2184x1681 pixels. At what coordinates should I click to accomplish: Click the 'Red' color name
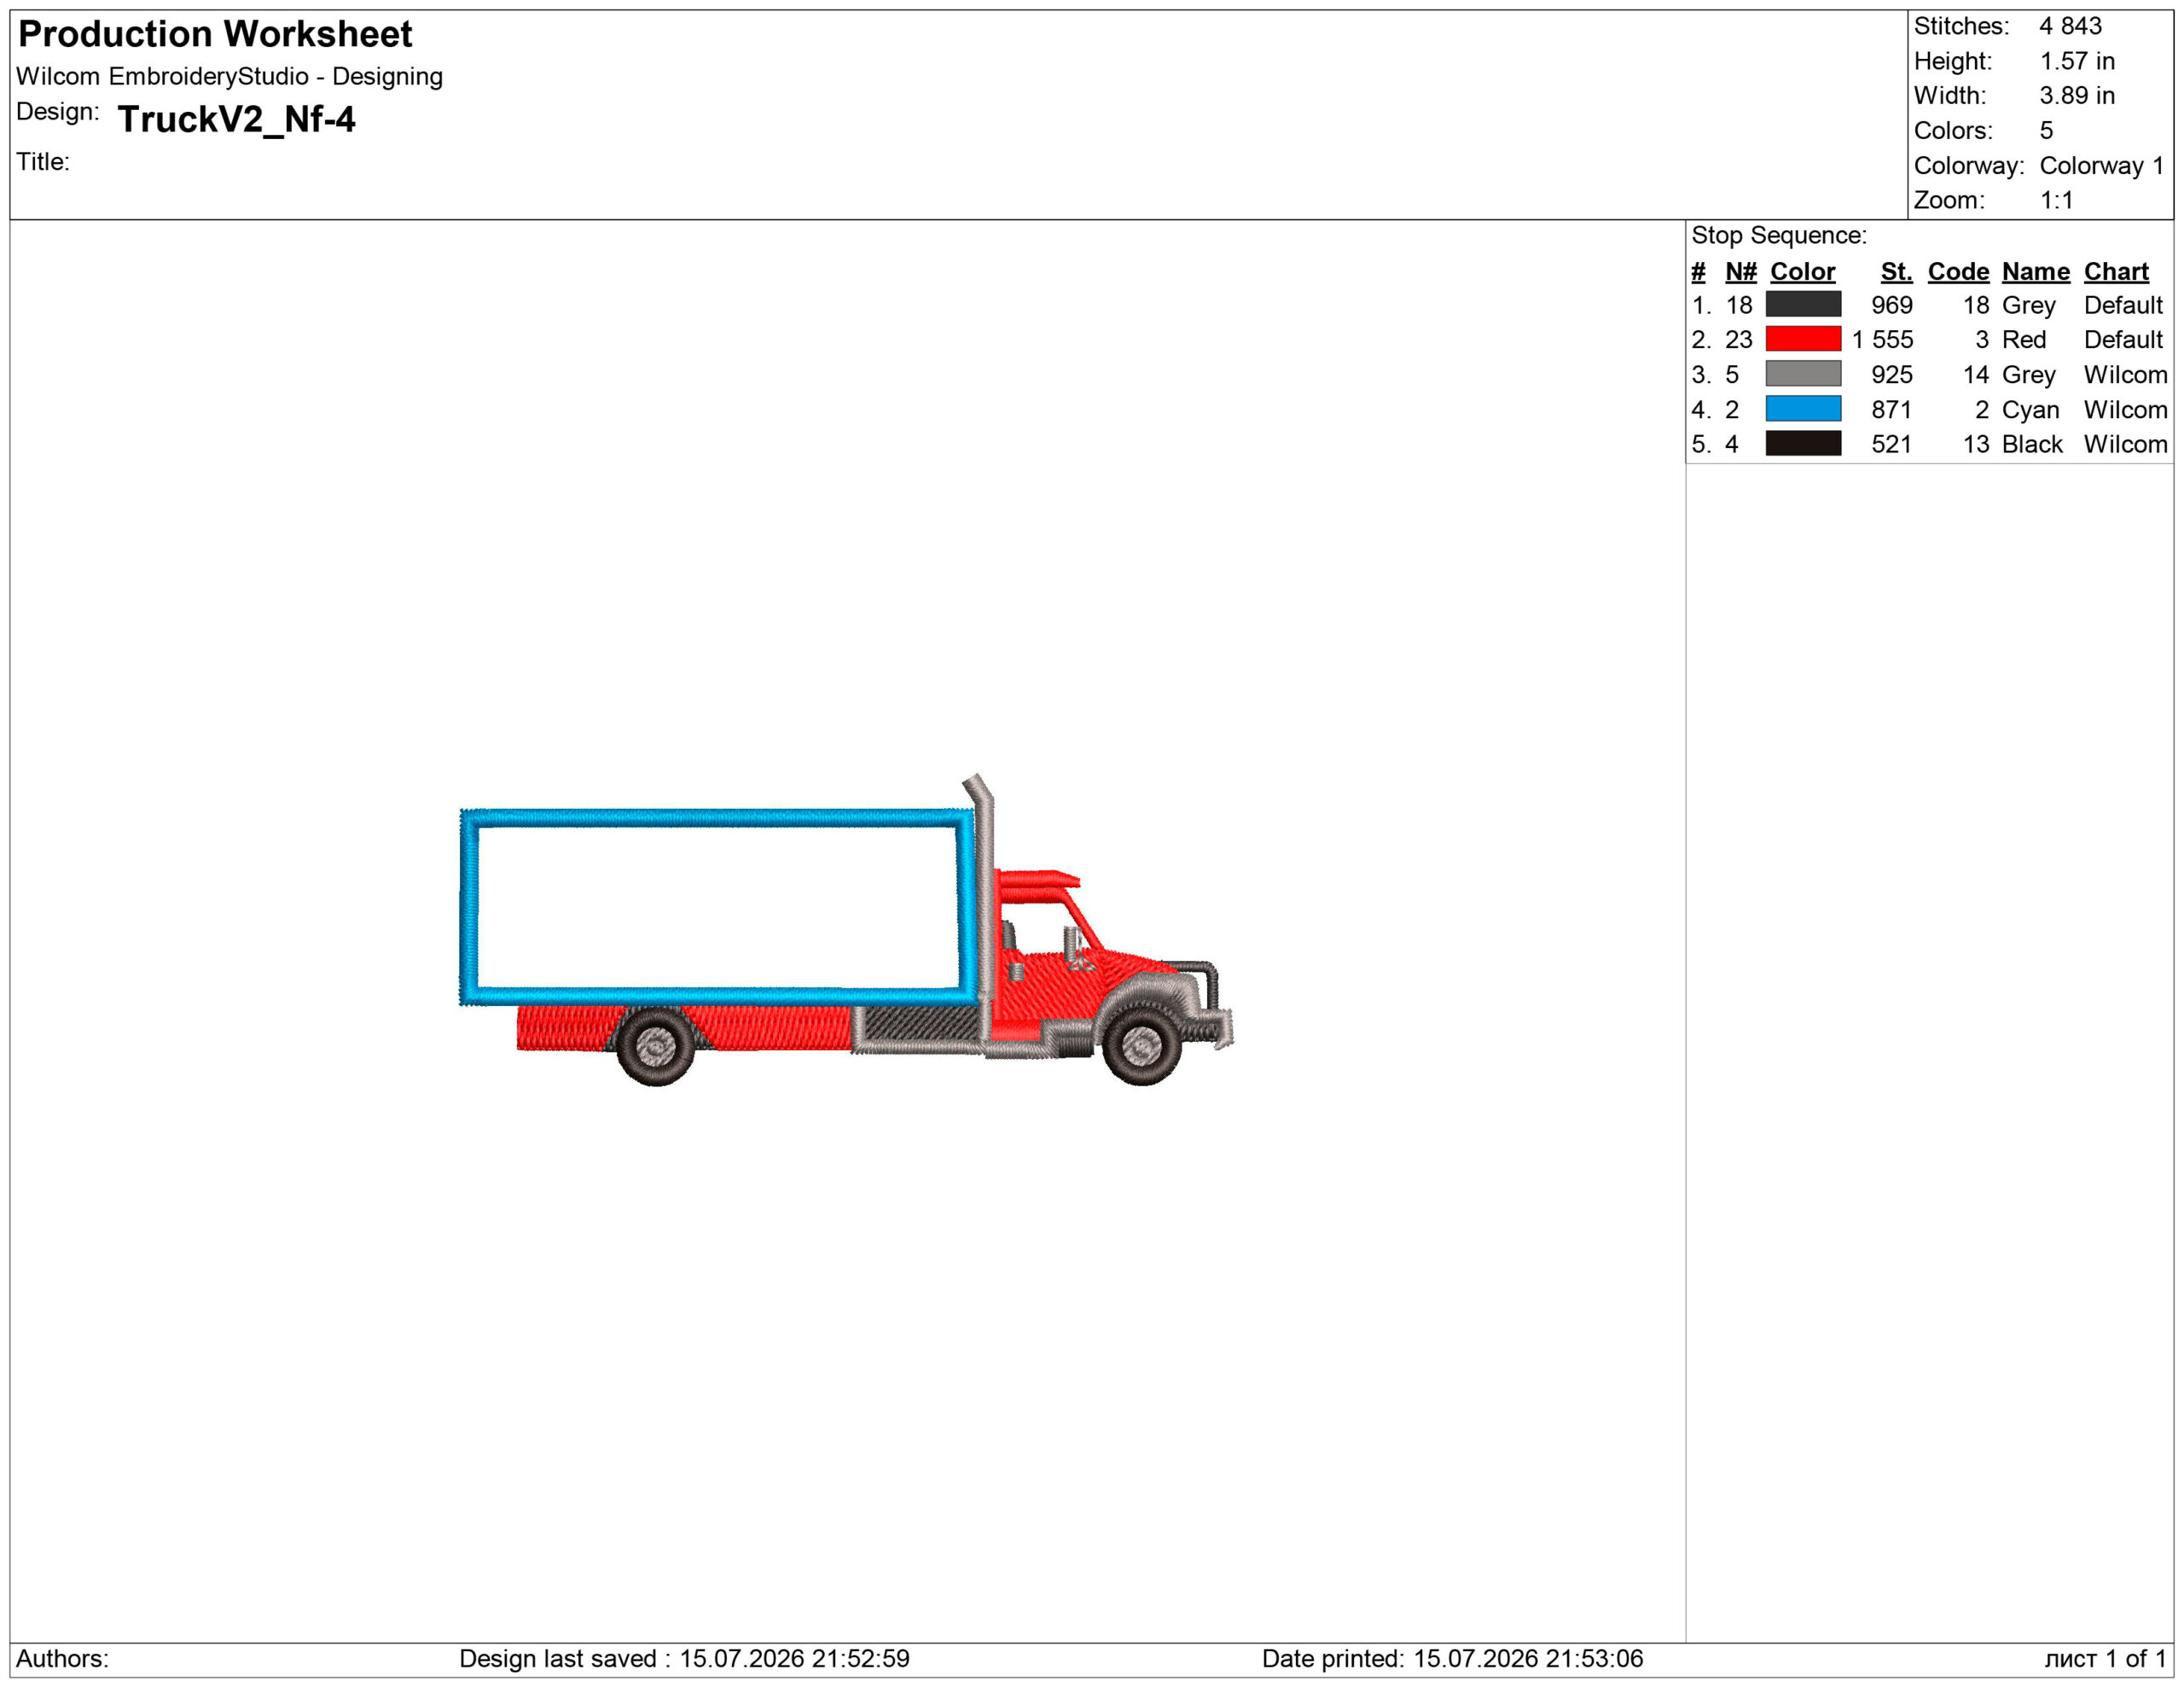[x=2024, y=340]
